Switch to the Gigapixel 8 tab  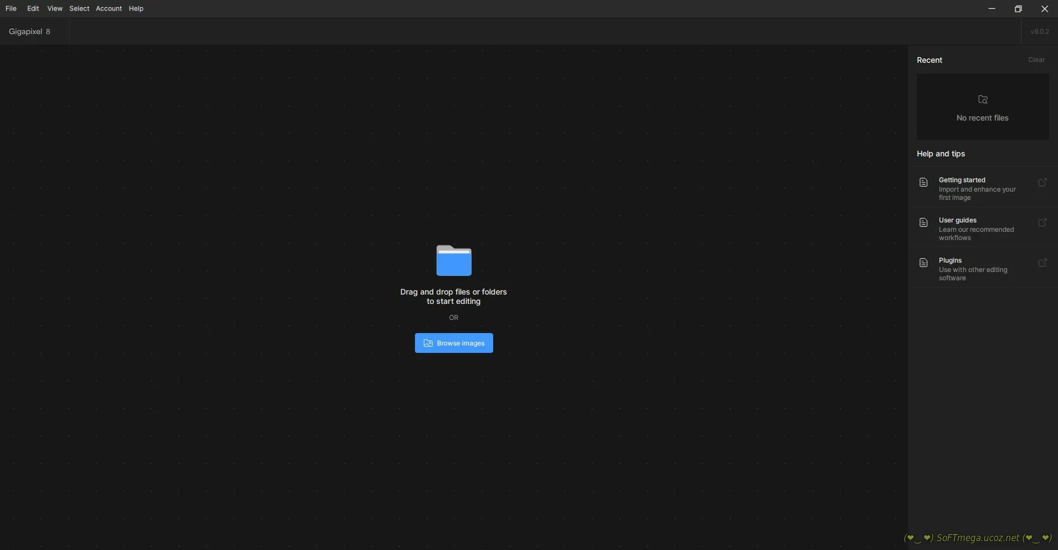(30, 31)
